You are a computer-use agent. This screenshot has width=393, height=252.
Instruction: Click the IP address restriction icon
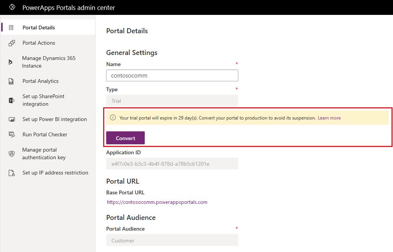[11, 173]
